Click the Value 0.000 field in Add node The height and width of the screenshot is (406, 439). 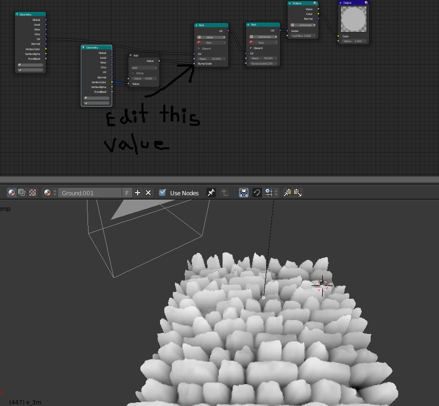[x=144, y=78]
